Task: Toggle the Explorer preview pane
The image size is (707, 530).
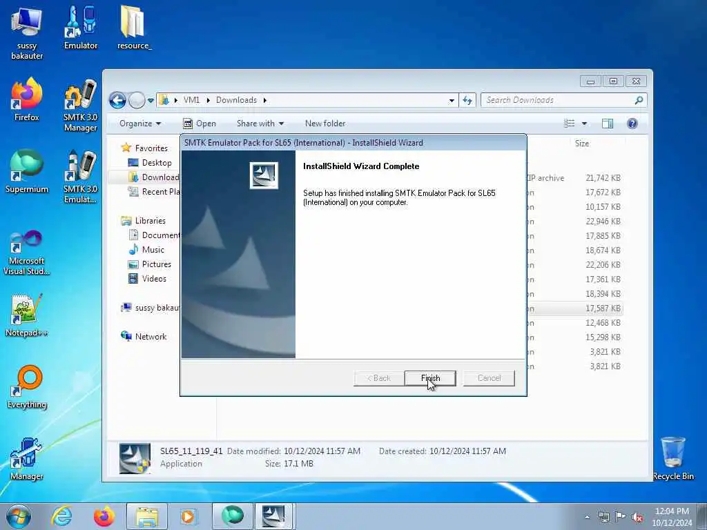Action: (x=608, y=124)
